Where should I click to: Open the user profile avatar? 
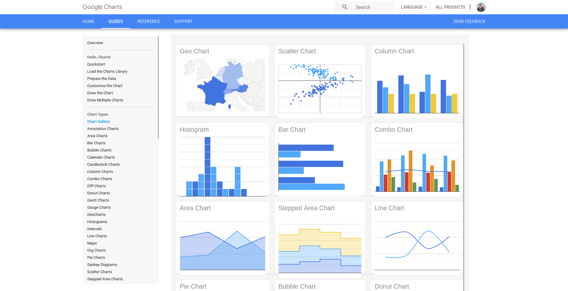tap(481, 7)
